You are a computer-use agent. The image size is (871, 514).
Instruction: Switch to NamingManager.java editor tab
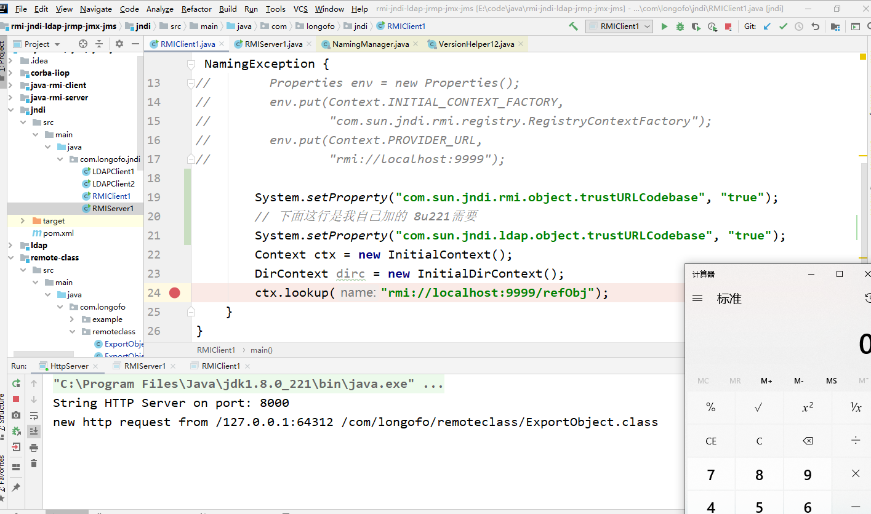[370, 44]
